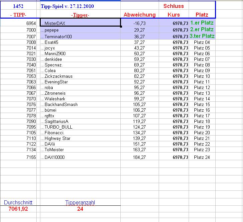Click the 1.er Platz cell
Image resolution: width=243 pixels, height=222 pixels.
(x=202, y=23)
